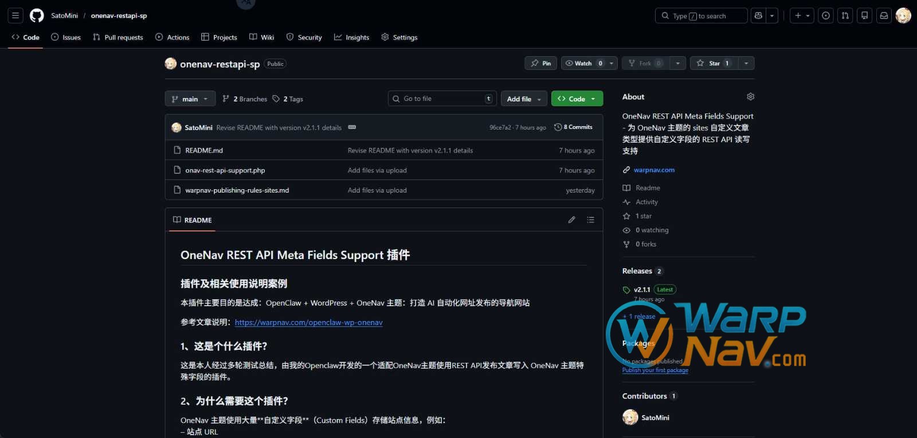Open global issues icon in header

(x=826, y=15)
